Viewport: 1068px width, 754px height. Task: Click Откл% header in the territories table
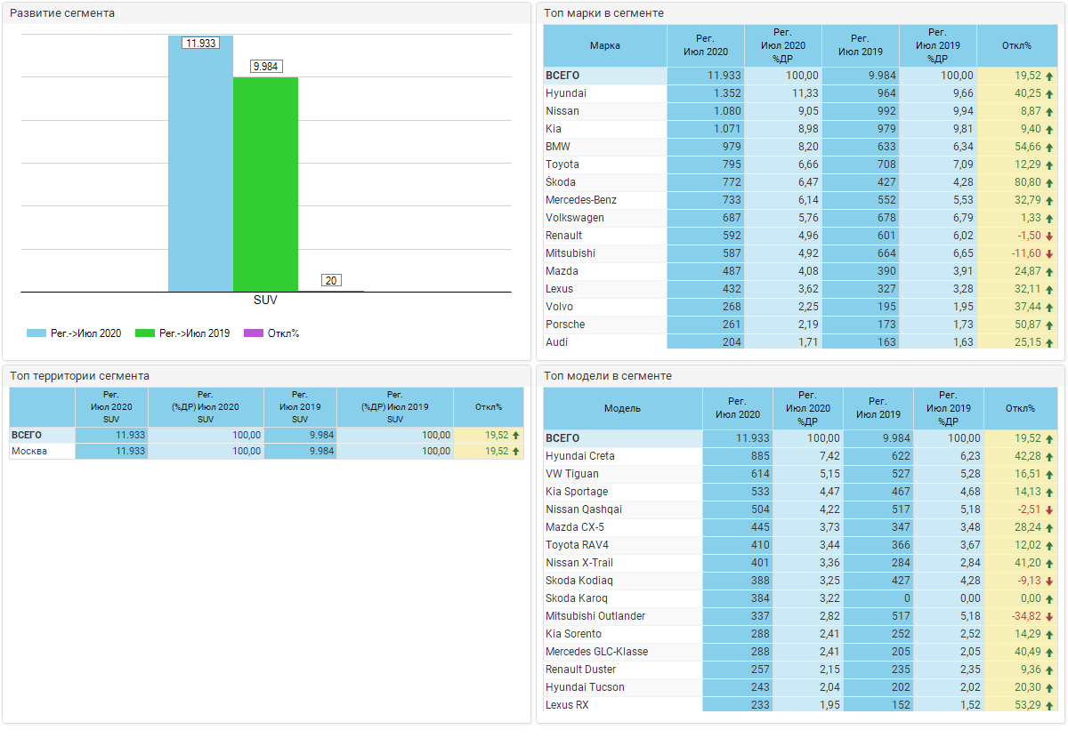[489, 407]
